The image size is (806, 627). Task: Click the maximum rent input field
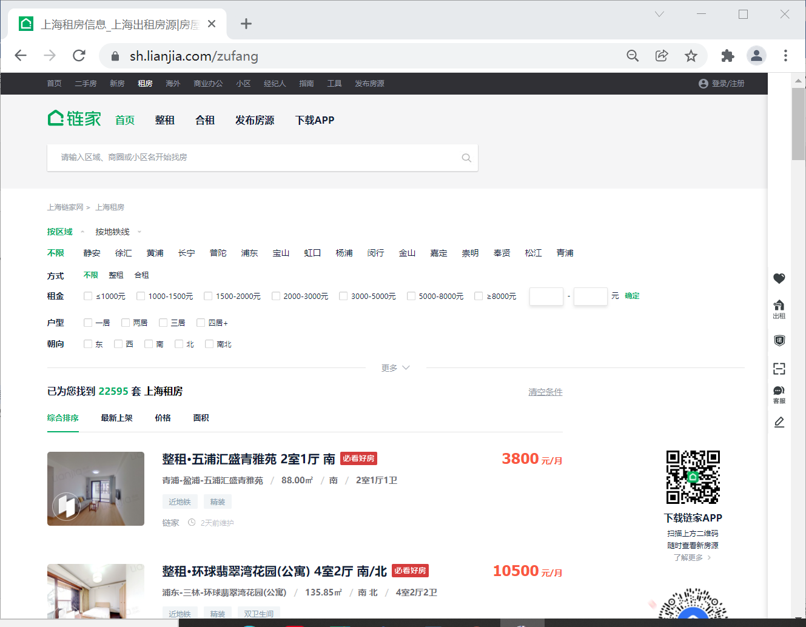pos(591,296)
